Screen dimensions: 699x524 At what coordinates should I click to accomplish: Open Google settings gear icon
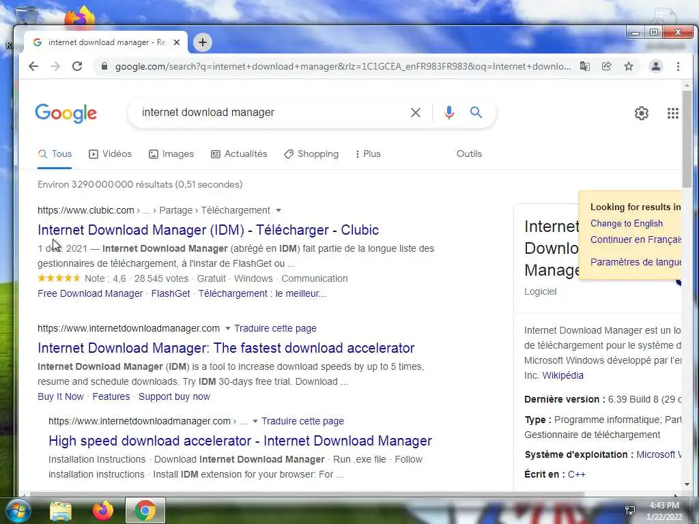(642, 113)
